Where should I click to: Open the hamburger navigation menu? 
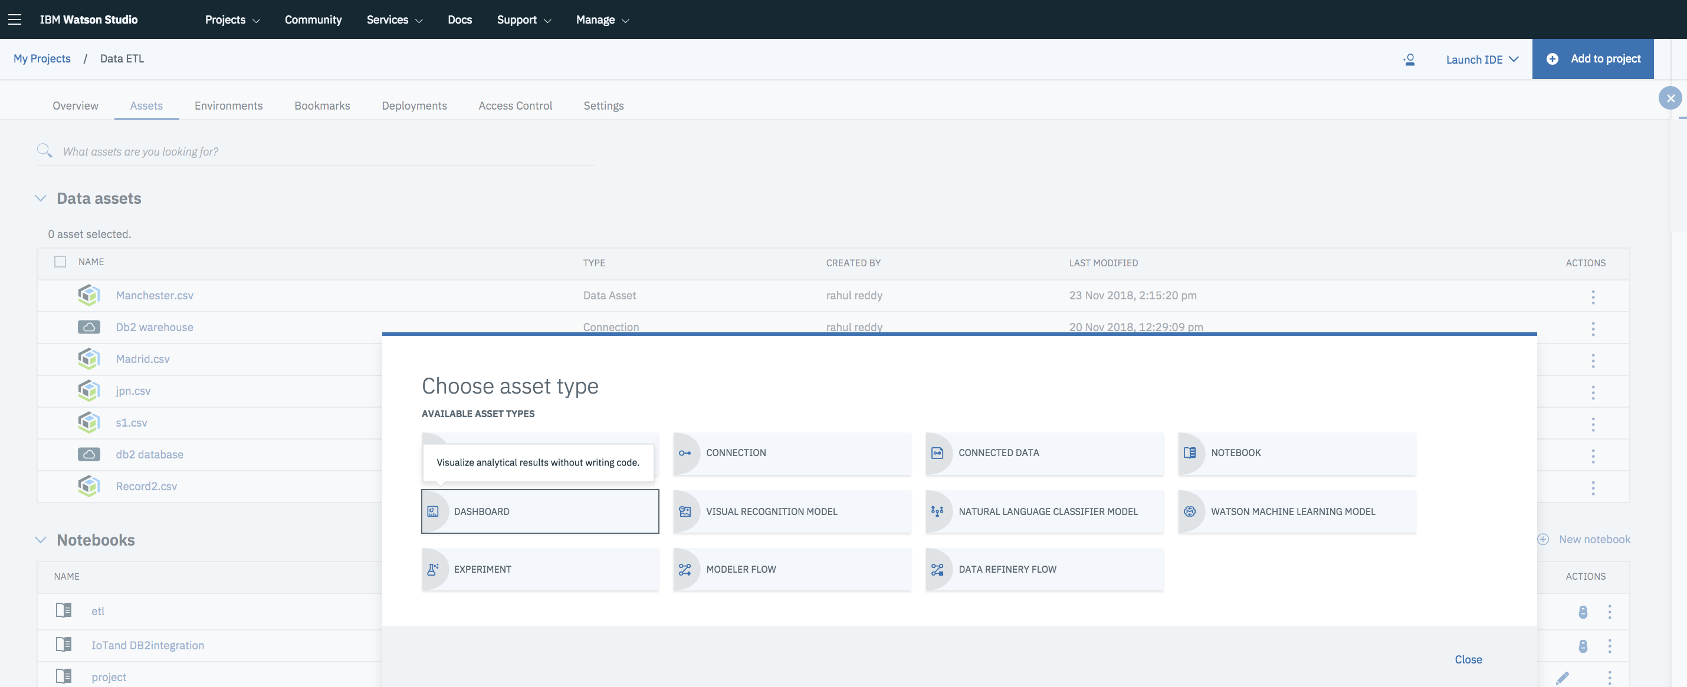pos(14,19)
